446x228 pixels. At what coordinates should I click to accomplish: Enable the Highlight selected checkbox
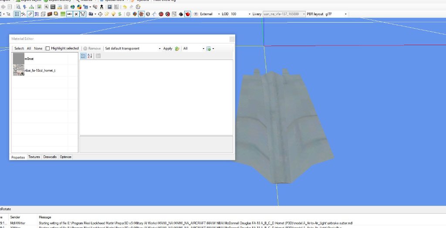click(48, 49)
